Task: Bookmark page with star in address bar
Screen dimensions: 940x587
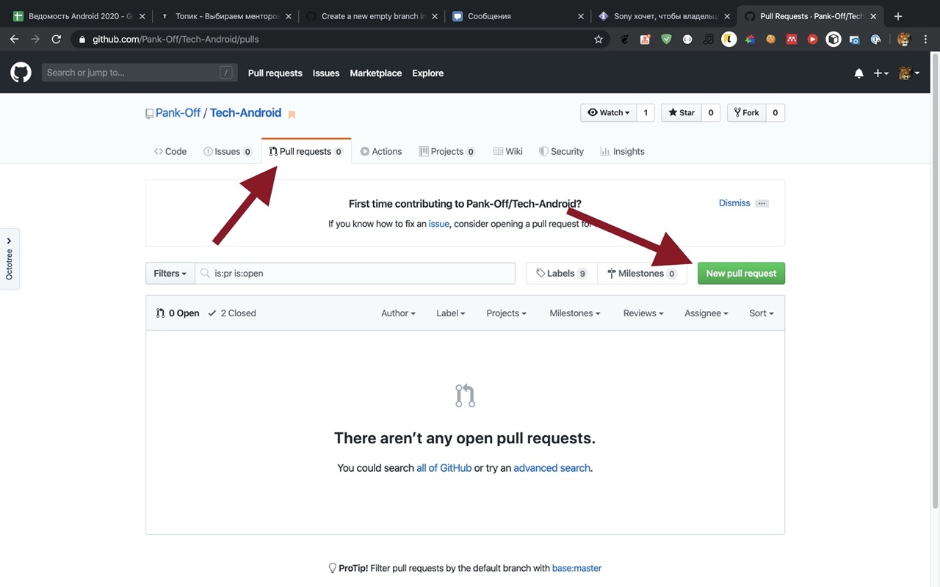Action: tap(599, 40)
